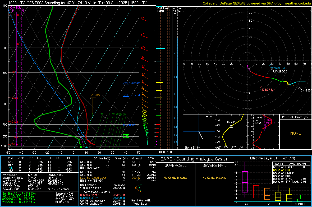Click the Classic Supercell label
The image size is (312, 207).
point(270,121)
